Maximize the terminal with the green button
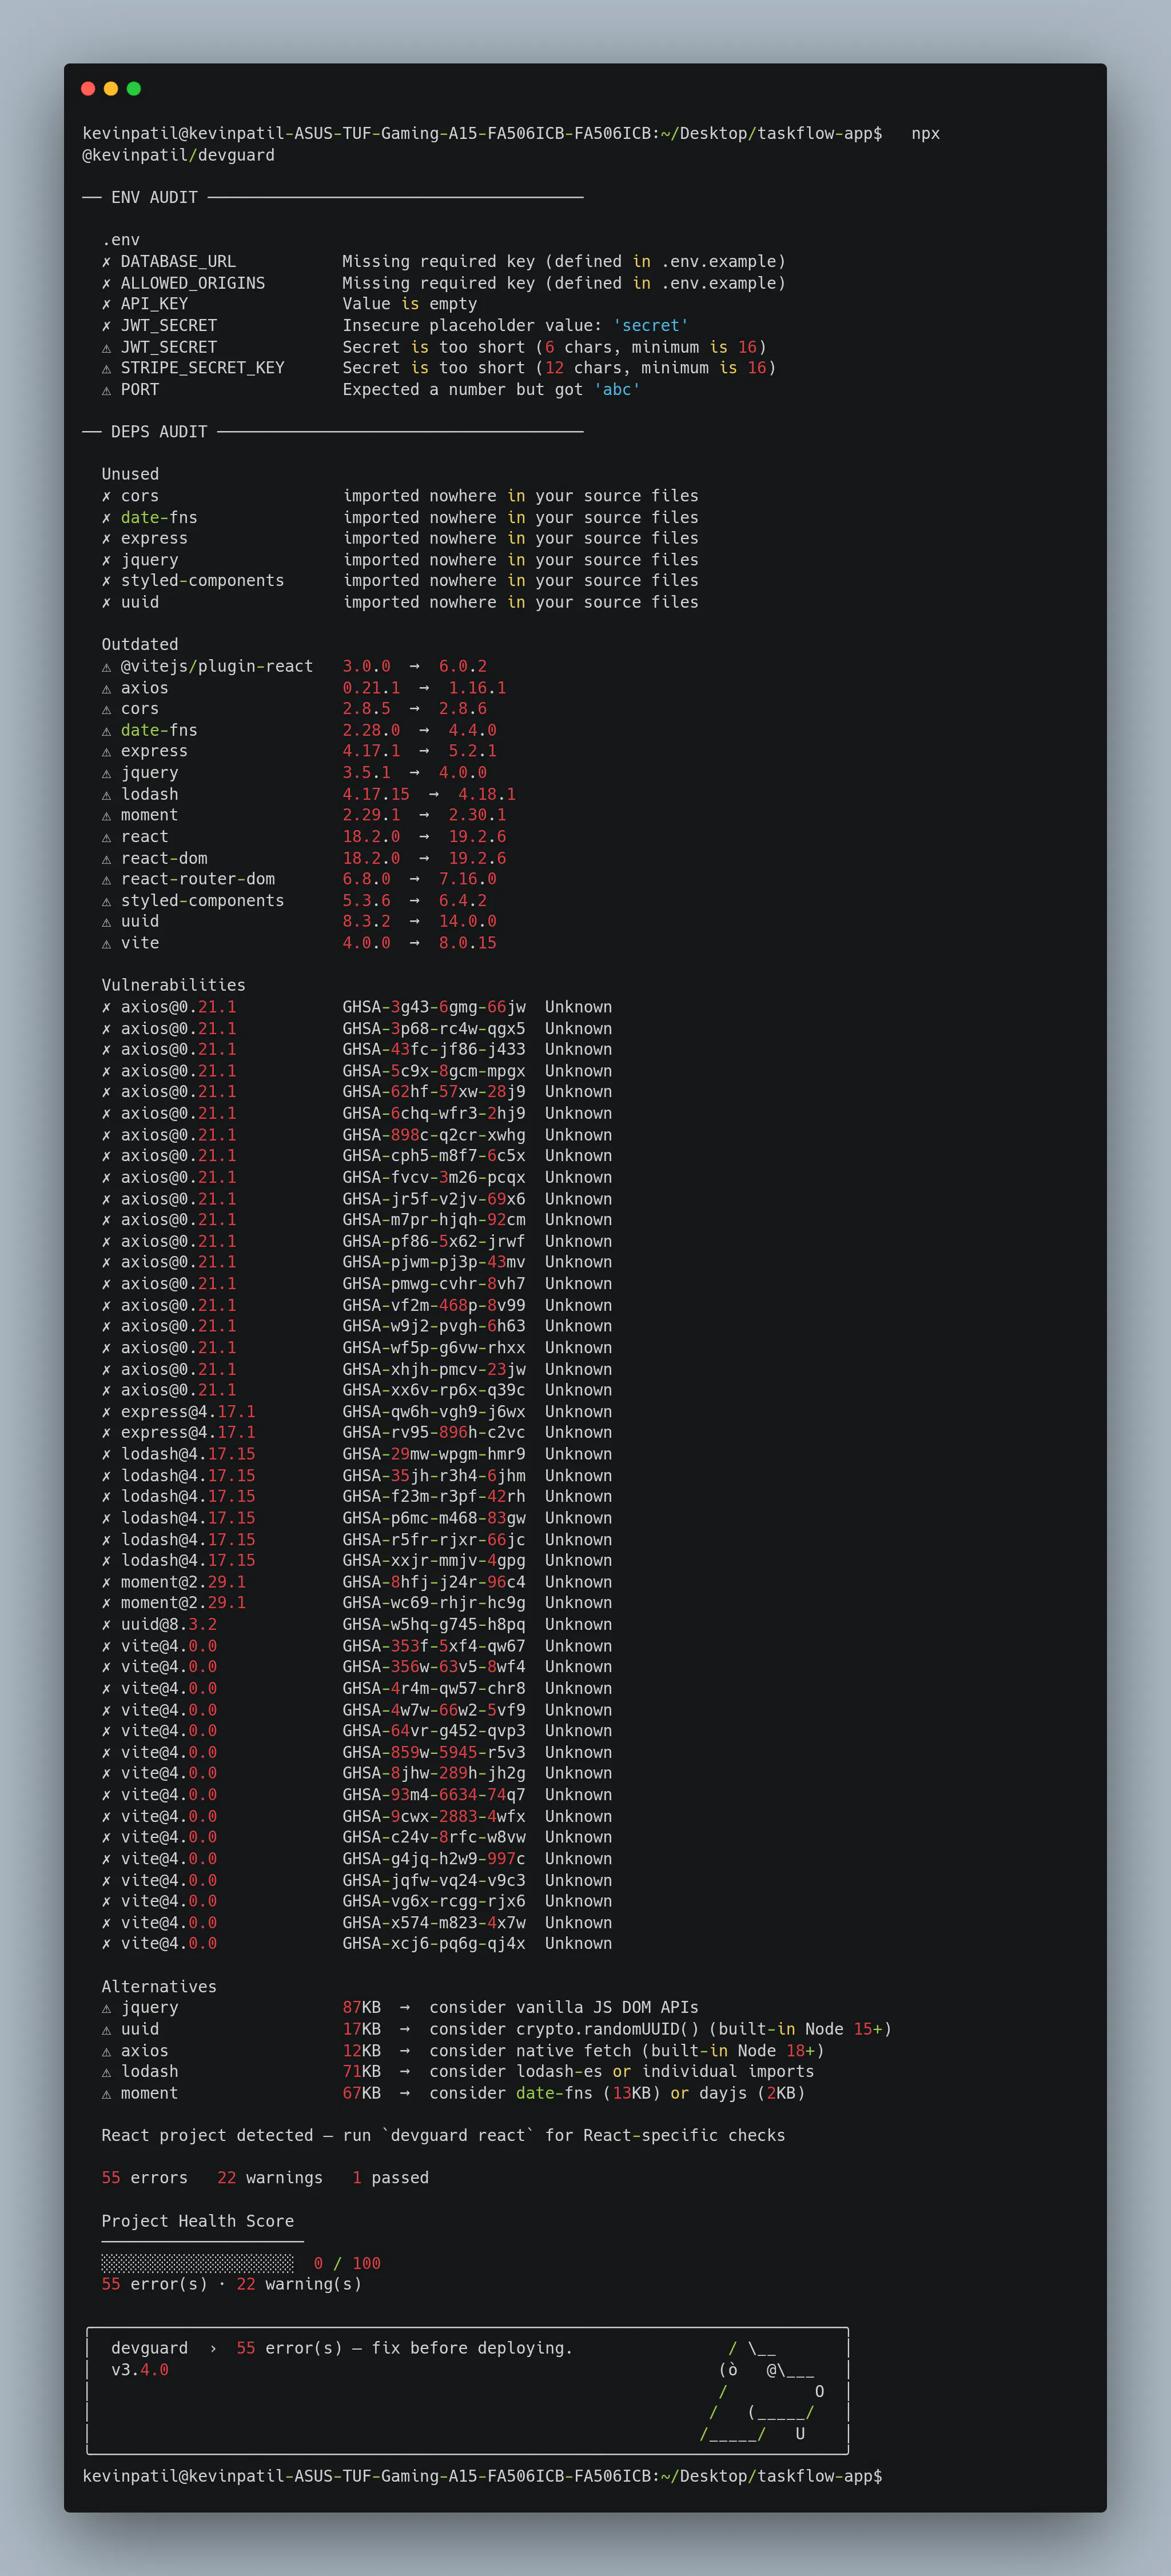 coord(134,89)
